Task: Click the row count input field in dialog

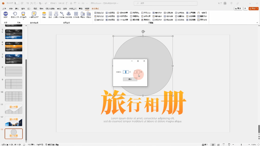Action: tap(126, 72)
